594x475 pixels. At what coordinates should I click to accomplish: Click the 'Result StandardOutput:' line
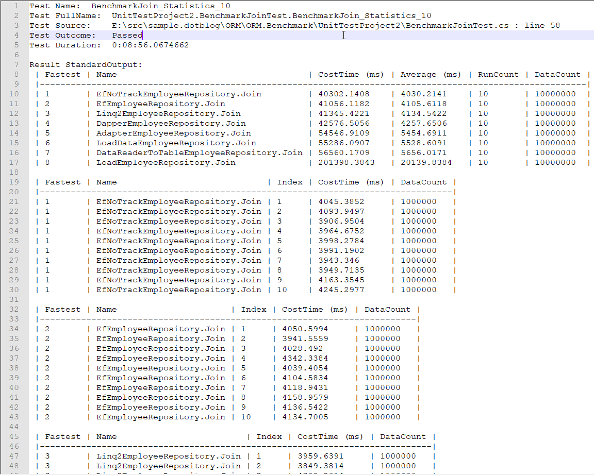[x=86, y=64]
